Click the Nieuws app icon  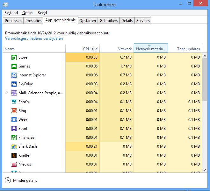pos(14,164)
